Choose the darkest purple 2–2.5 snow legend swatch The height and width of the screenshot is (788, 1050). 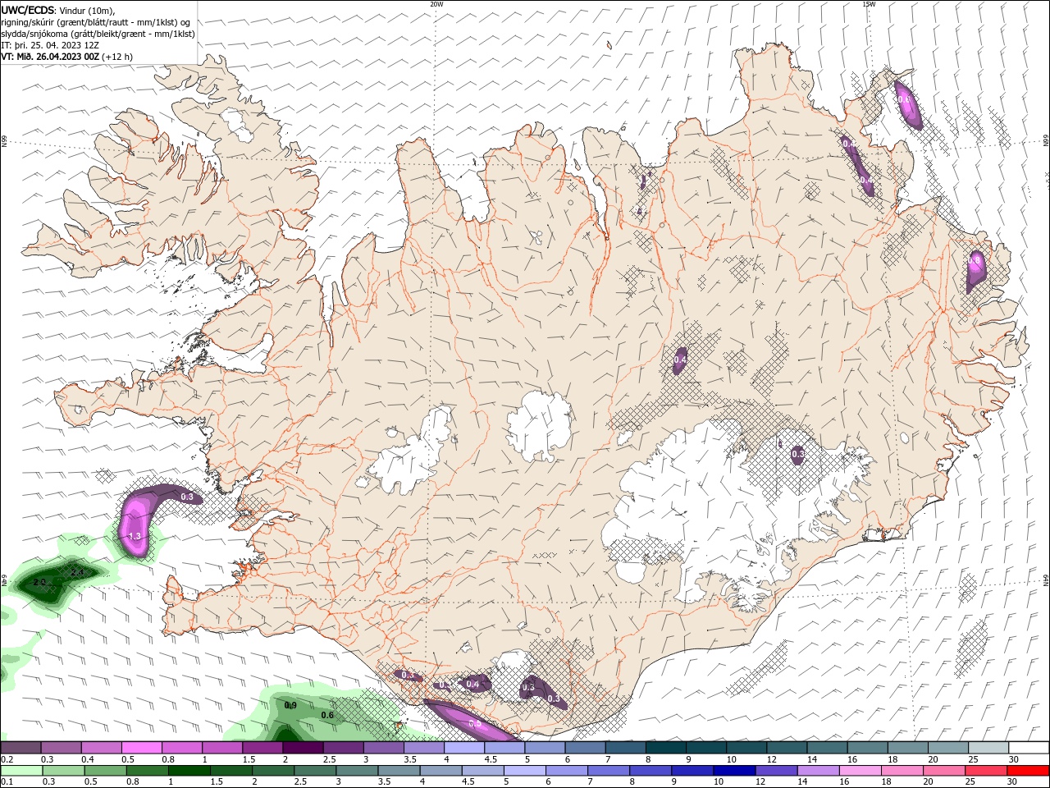[303, 748]
